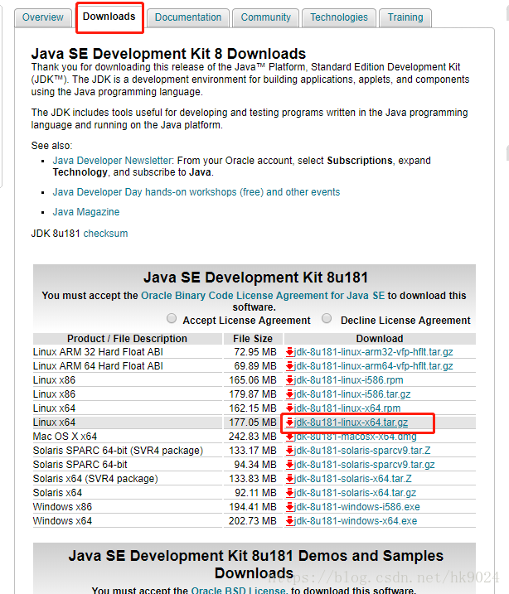Click download arrow icon beside solaris-x64.tar.Z
The width and height of the screenshot is (509, 594).
click(290, 479)
